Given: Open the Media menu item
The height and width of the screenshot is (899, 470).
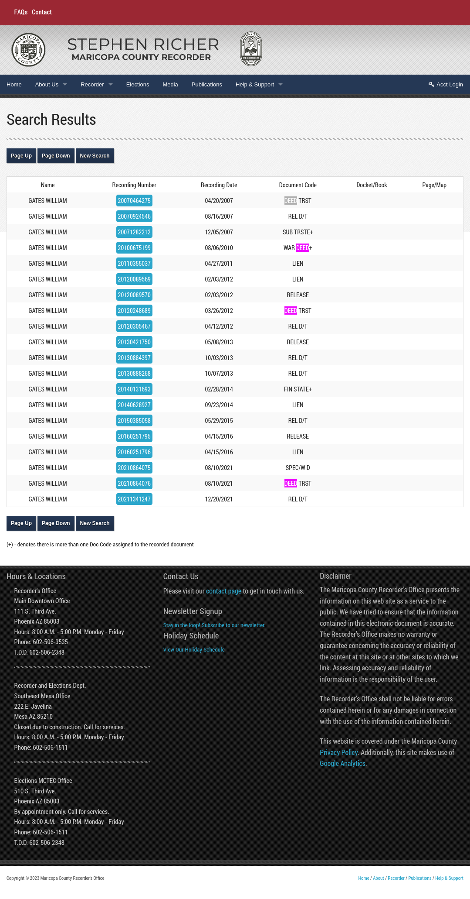Looking at the screenshot, I should coord(170,85).
